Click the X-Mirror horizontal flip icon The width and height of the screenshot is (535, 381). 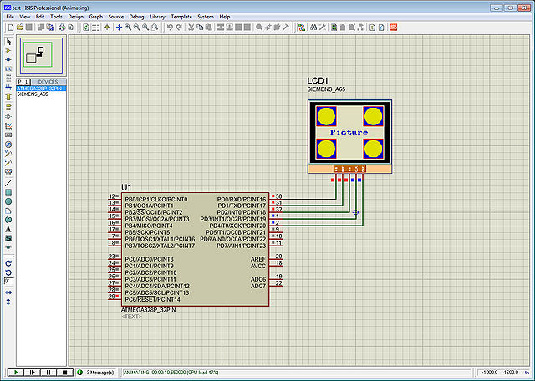[8, 292]
